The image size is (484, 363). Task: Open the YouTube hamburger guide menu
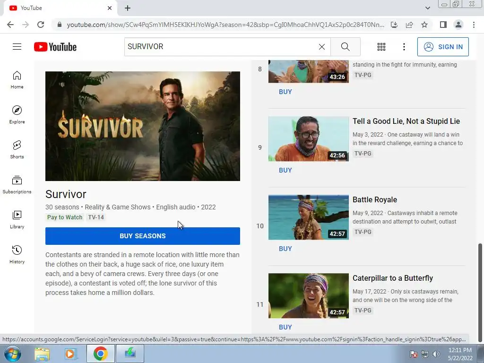(17, 47)
